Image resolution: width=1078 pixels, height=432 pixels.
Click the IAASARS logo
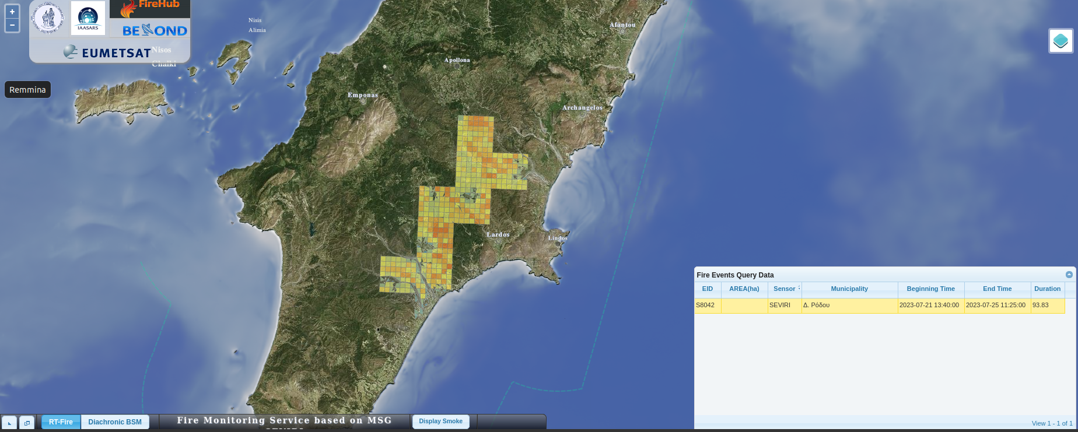tap(88, 17)
